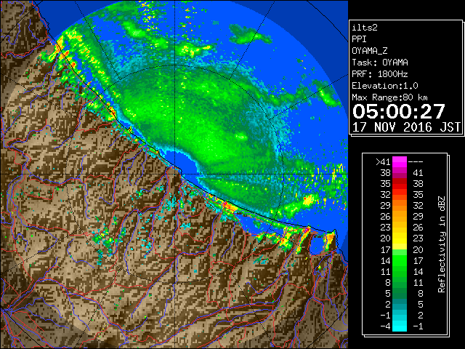Click the 'OYAMA_Z' product label
465x349 pixels.
click(370, 51)
